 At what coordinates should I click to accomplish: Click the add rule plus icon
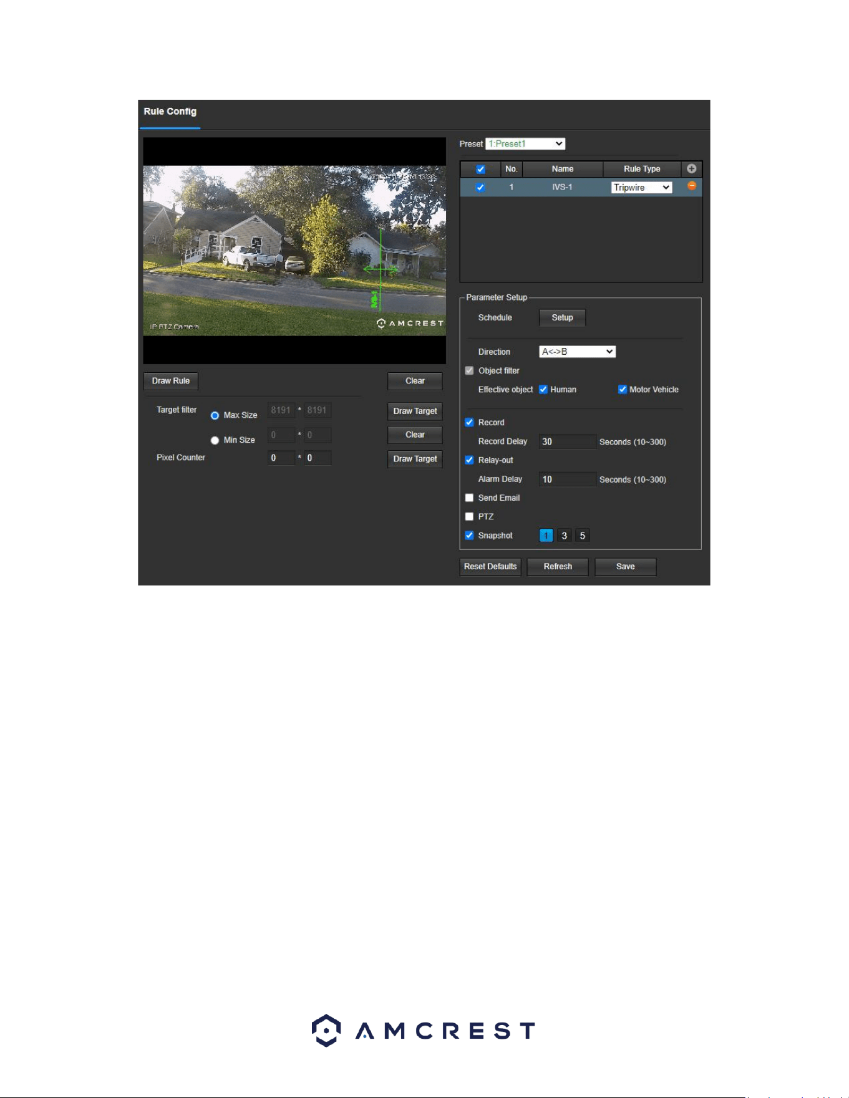[691, 168]
